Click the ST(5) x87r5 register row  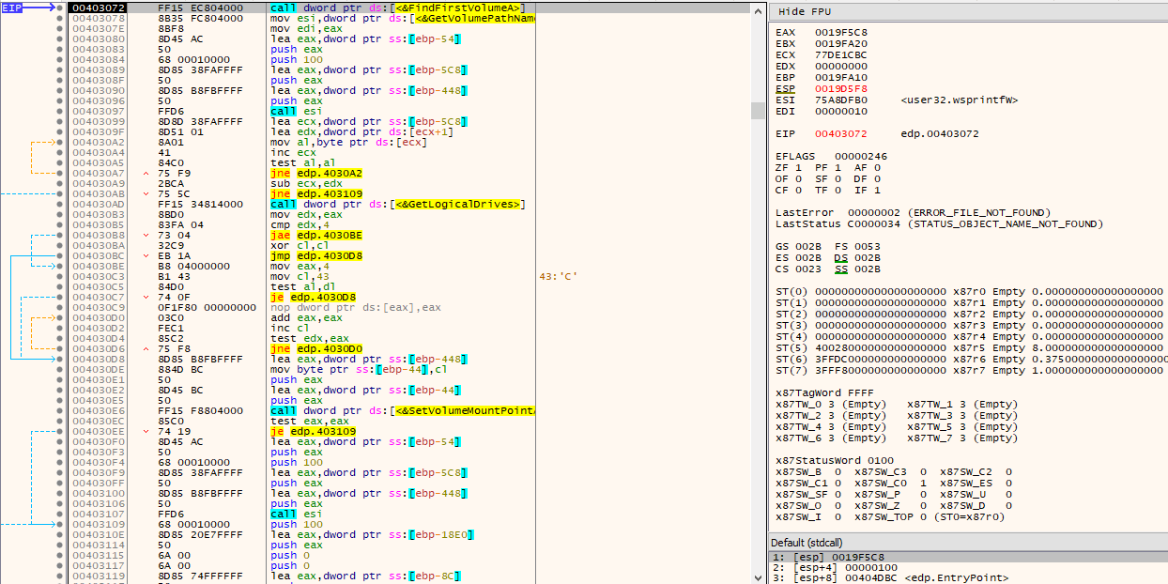970,347
